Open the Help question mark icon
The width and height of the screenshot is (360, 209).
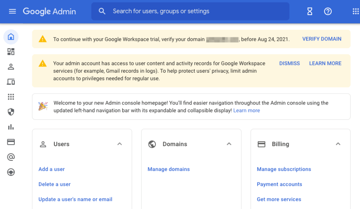pyautogui.click(x=328, y=11)
